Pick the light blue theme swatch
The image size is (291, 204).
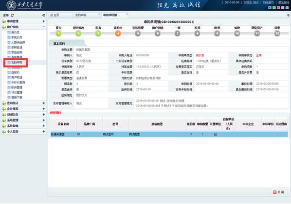(x=287, y=8)
